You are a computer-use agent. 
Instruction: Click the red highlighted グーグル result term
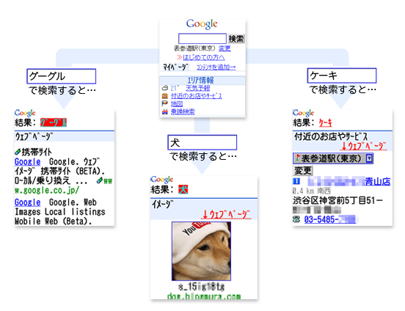tap(54, 122)
